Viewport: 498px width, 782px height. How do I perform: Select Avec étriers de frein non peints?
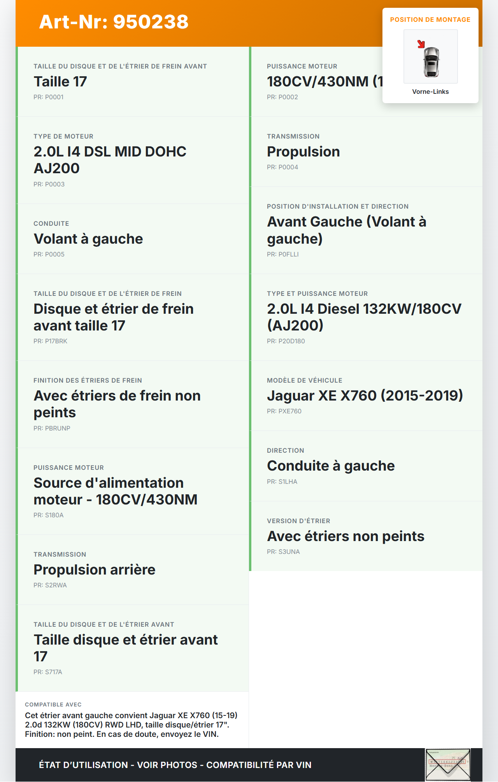click(117, 404)
